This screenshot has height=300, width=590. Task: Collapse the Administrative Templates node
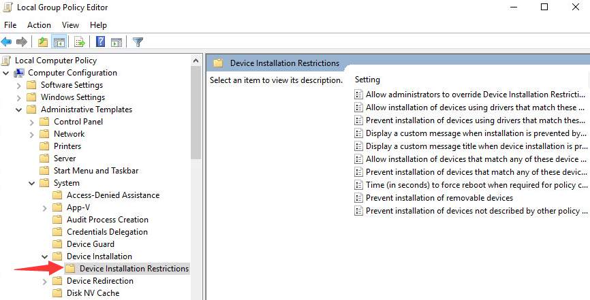point(19,110)
